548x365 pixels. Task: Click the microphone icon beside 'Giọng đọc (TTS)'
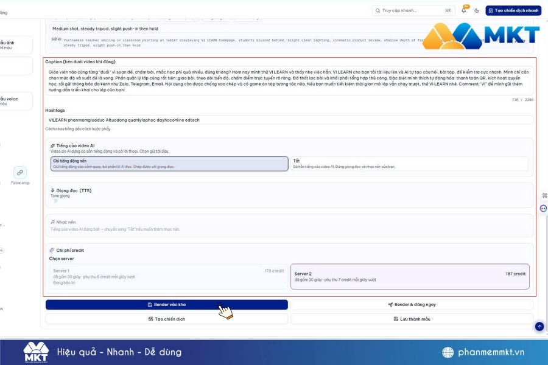tap(52, 190)
